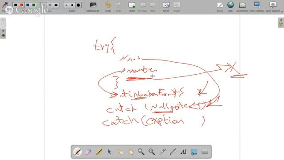Image resolution: width=284 pixels, height=160 pixels.
Task: Click the Zoom In magnifier tool
Action: coord(141,152)
